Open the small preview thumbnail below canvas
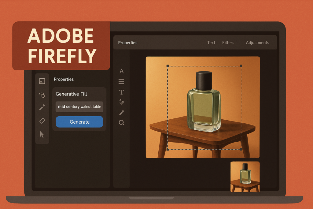313x209 pixels. 245,177
